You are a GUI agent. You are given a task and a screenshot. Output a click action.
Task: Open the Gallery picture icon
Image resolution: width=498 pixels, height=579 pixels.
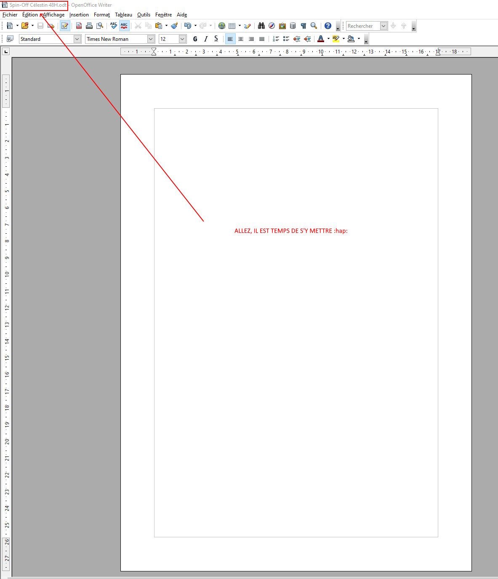point(282,26)
